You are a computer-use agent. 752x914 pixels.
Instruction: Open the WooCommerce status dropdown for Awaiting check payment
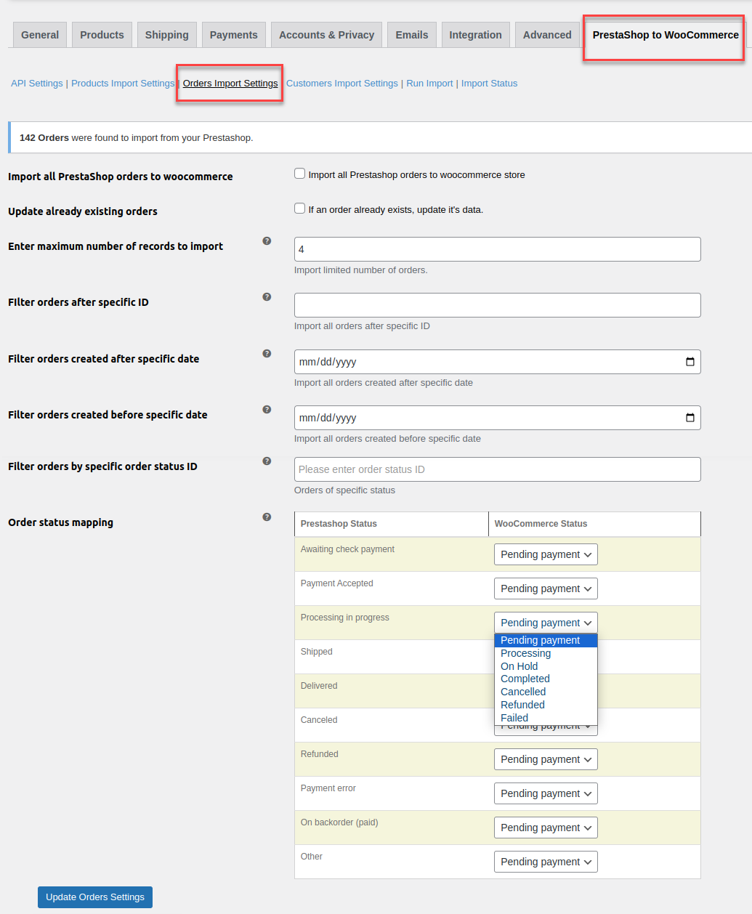[546, 554]
